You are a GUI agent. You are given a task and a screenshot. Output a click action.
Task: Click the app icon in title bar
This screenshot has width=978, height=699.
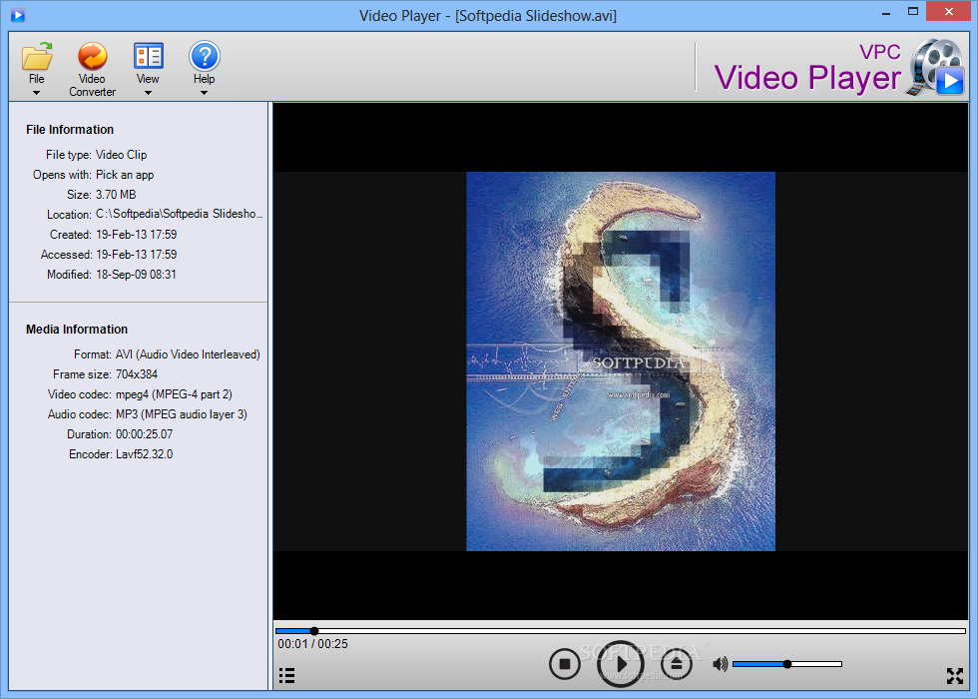tap(18, 15)
